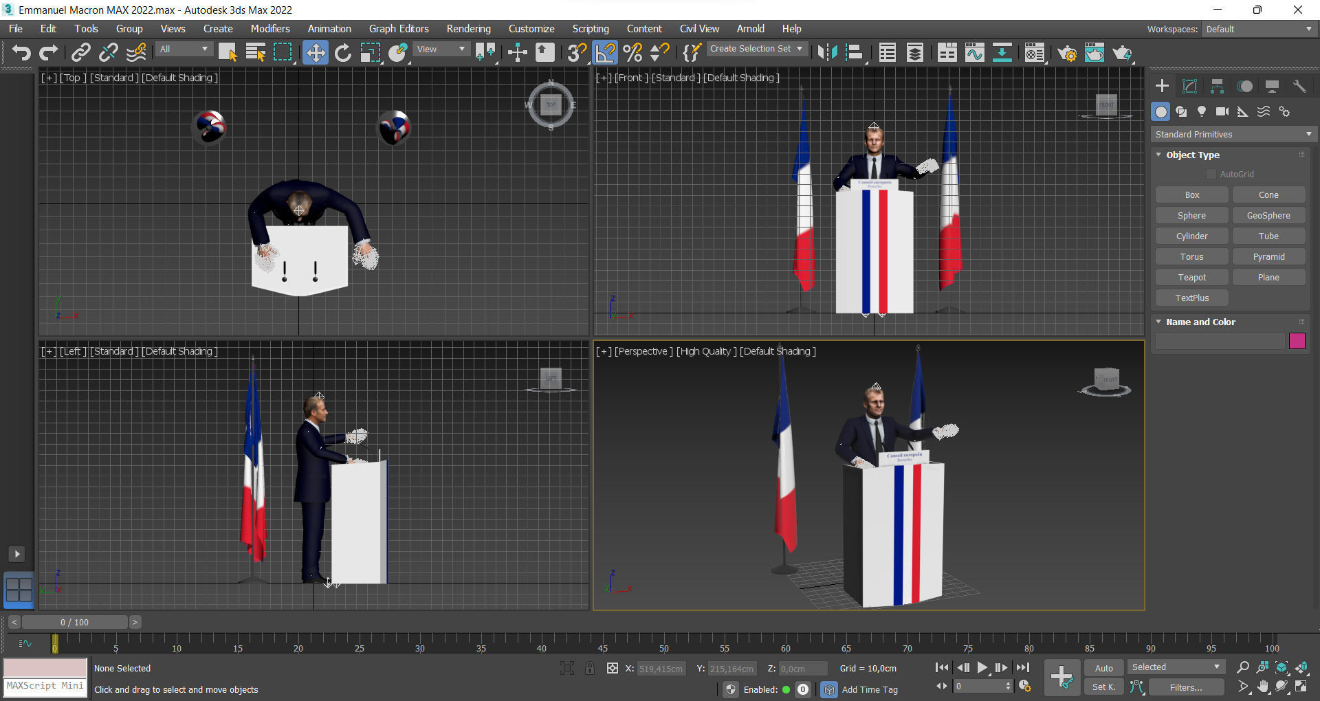Activate Select and Scale tool
The image size is (1320, 701).
tap(370, 52)
